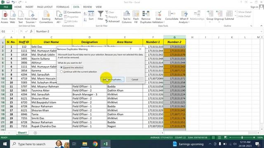
Task: Click the dialog Help question mark icon
Action: tap(130, 49)
